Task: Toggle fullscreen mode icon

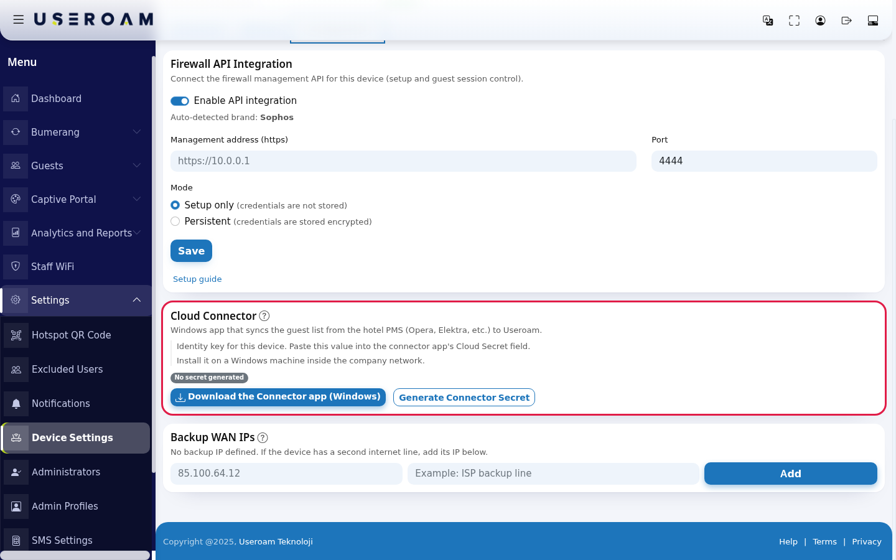Action: [794, 21]
